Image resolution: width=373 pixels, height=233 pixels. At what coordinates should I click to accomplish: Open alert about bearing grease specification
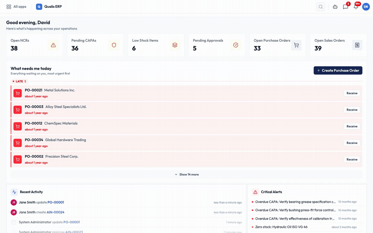tap(295, 202)
